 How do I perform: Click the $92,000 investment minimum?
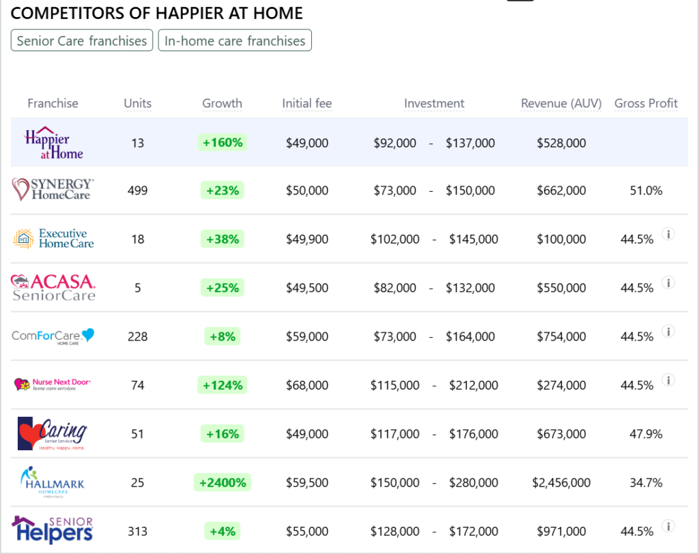click(x=395, y=143)
